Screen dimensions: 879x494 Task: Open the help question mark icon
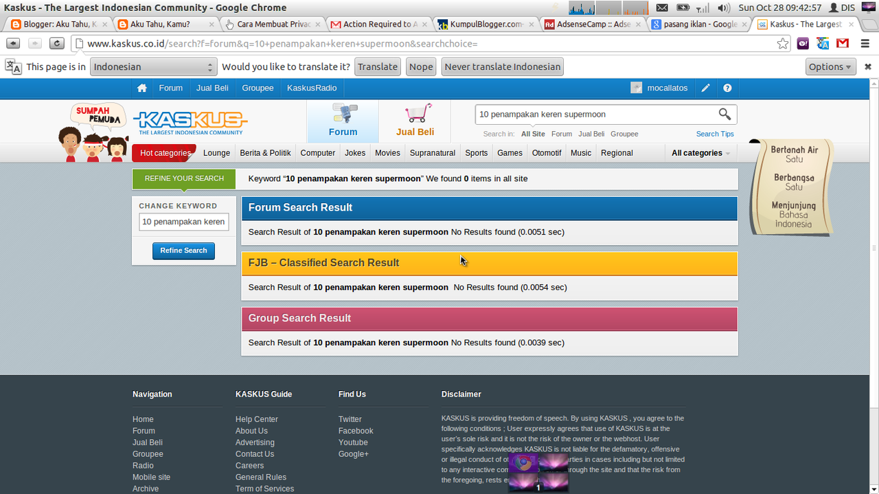727,88
